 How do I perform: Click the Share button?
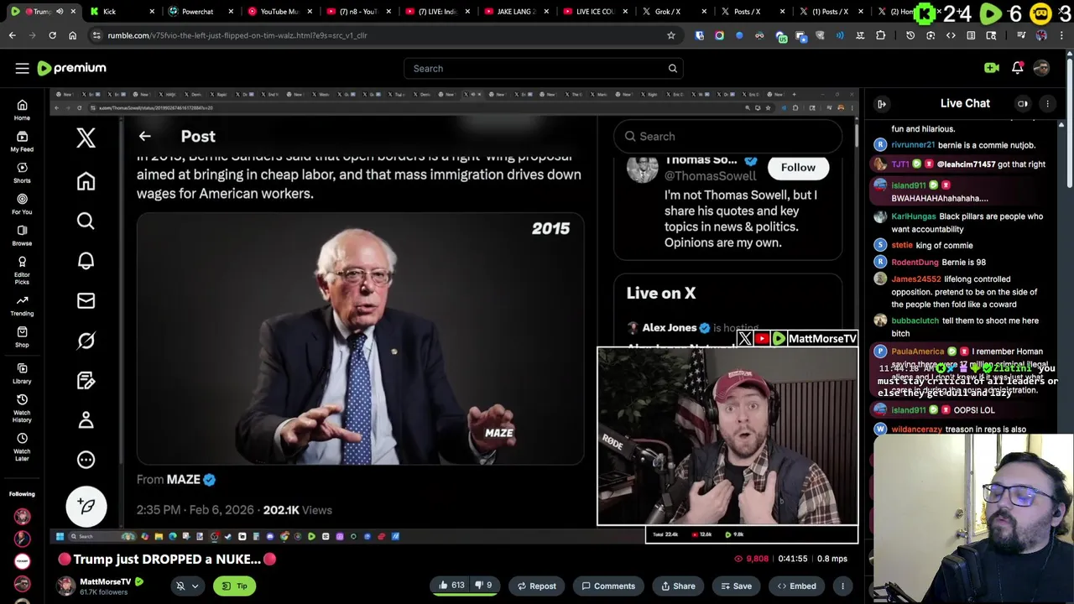click(678, 586)
